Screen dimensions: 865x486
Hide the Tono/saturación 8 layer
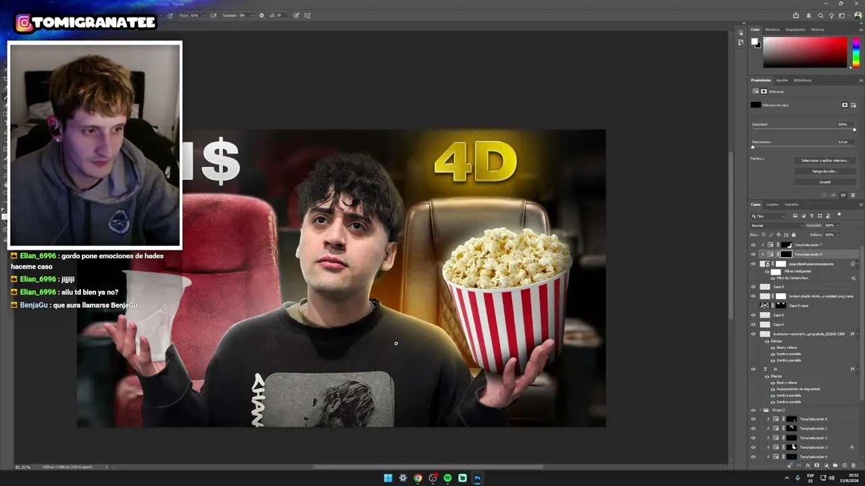(x=753, y=419)
